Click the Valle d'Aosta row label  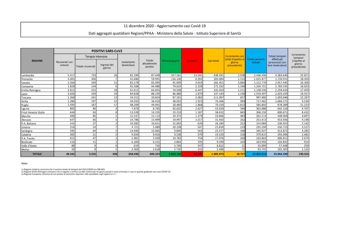pos(29,145)
